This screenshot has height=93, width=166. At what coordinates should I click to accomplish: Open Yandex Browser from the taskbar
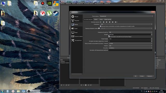[13, 91]
